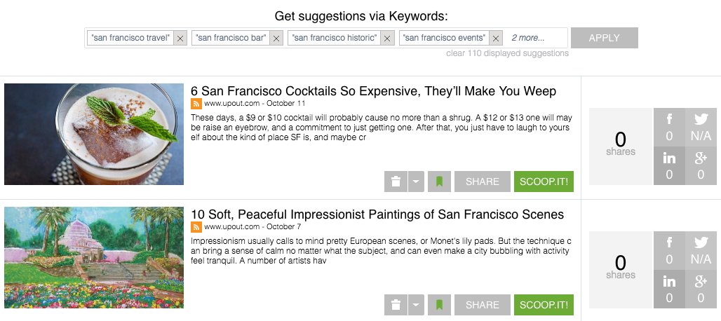Open delete options dropdown for the Cocktails article
Image resolution: width=721 pixels, height=321 pixels.
415,182
